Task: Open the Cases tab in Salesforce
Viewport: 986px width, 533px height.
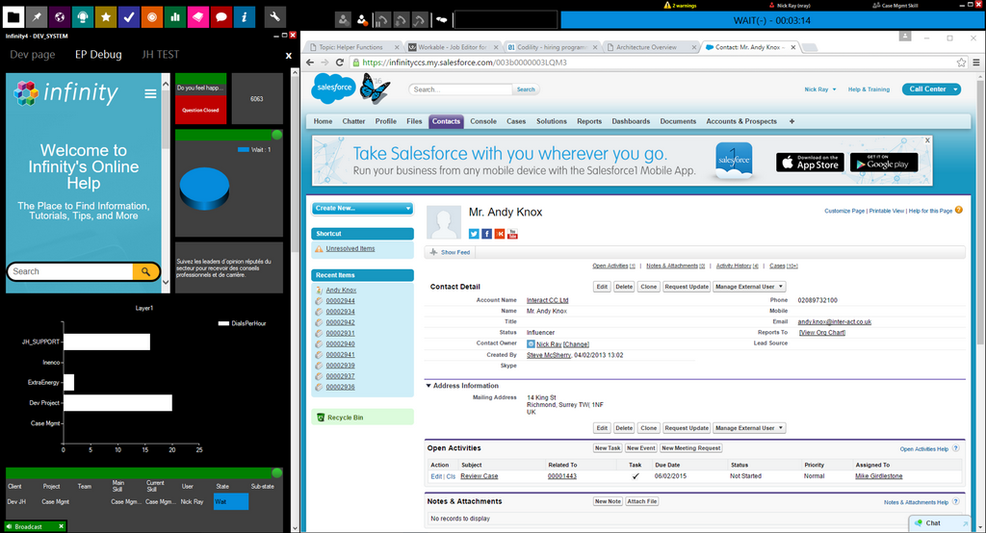Action: (x=516, y=121)
